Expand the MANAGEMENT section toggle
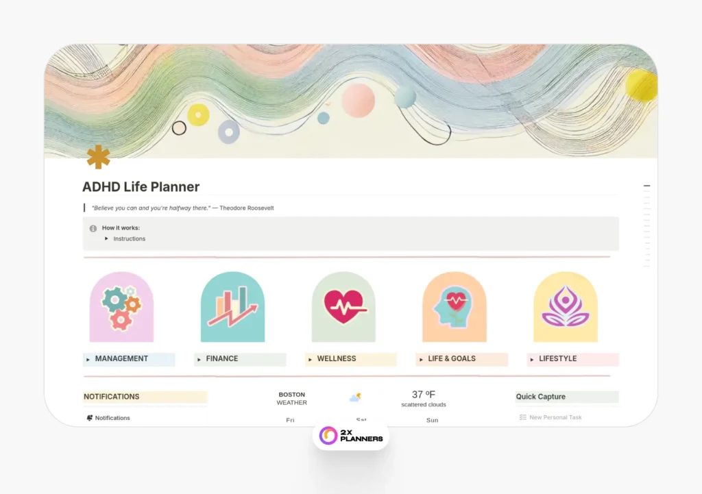The width and height of the screenshot is (702, 494). coord(88,359)
